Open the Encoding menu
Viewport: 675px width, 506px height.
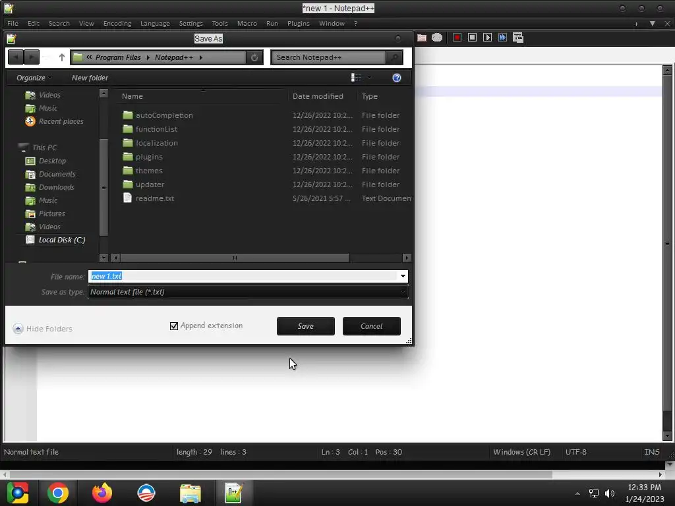(x=117, y=23)
